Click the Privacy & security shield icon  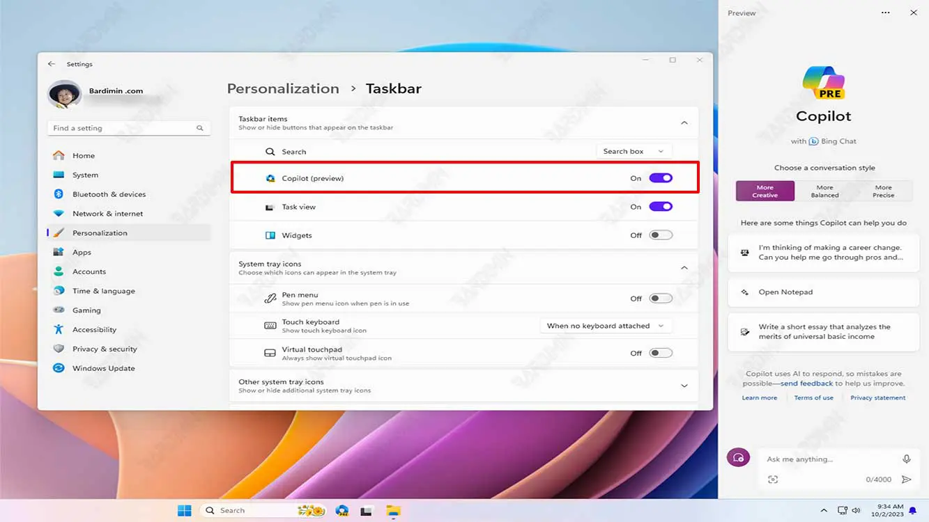pos(59,349)
